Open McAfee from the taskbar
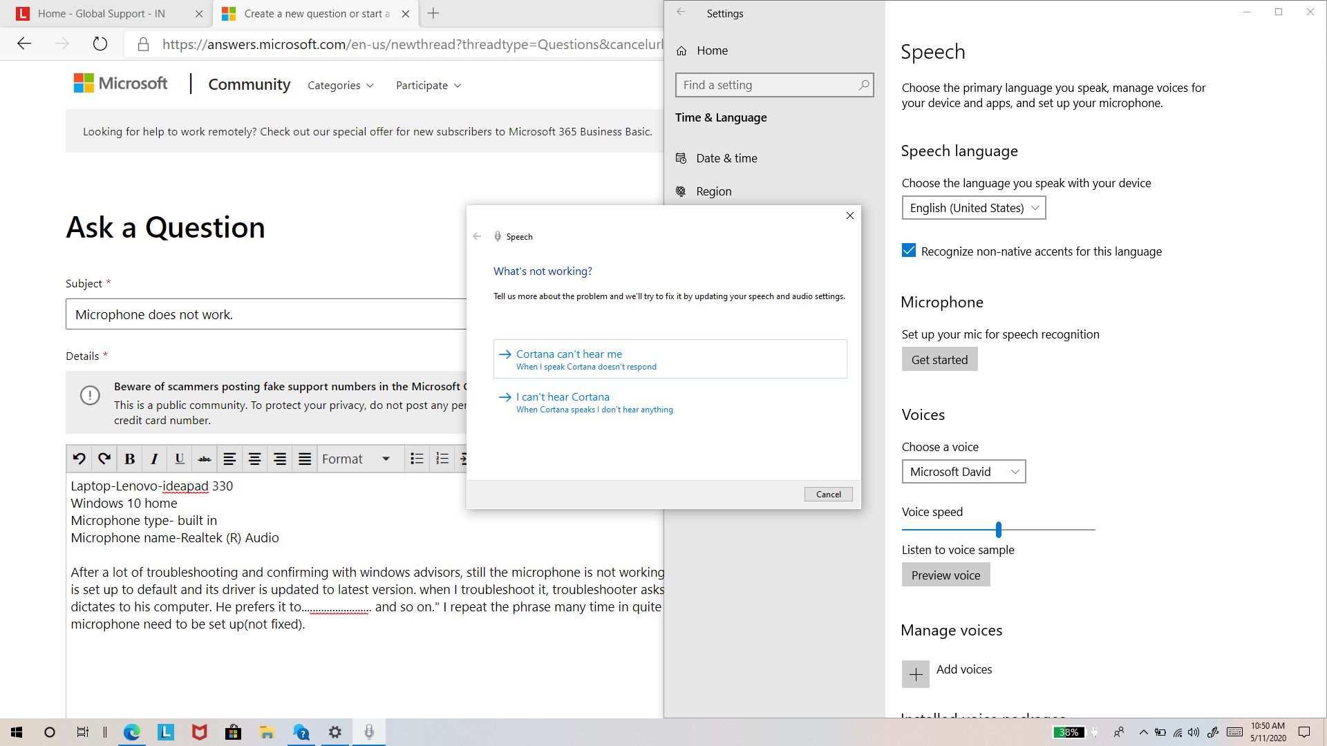The width and height of the screenshot is (1327, 746). point(200,732)
